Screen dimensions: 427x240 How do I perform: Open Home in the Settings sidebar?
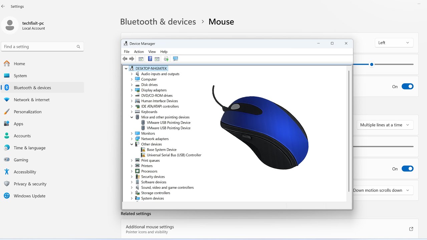[x=42, y=64]
